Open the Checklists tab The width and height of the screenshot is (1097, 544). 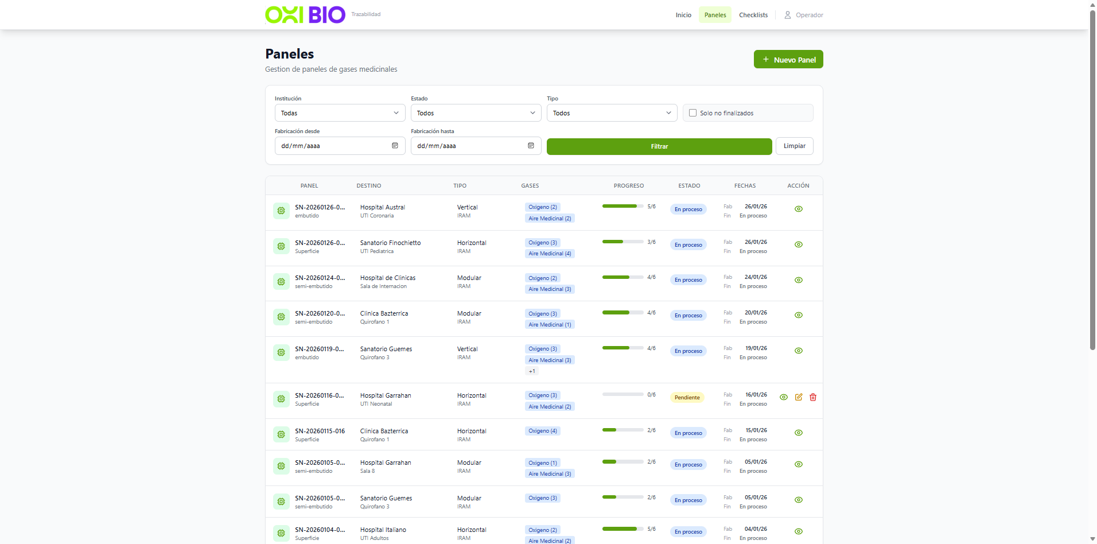pyautogui.click(x=753, y=15)
